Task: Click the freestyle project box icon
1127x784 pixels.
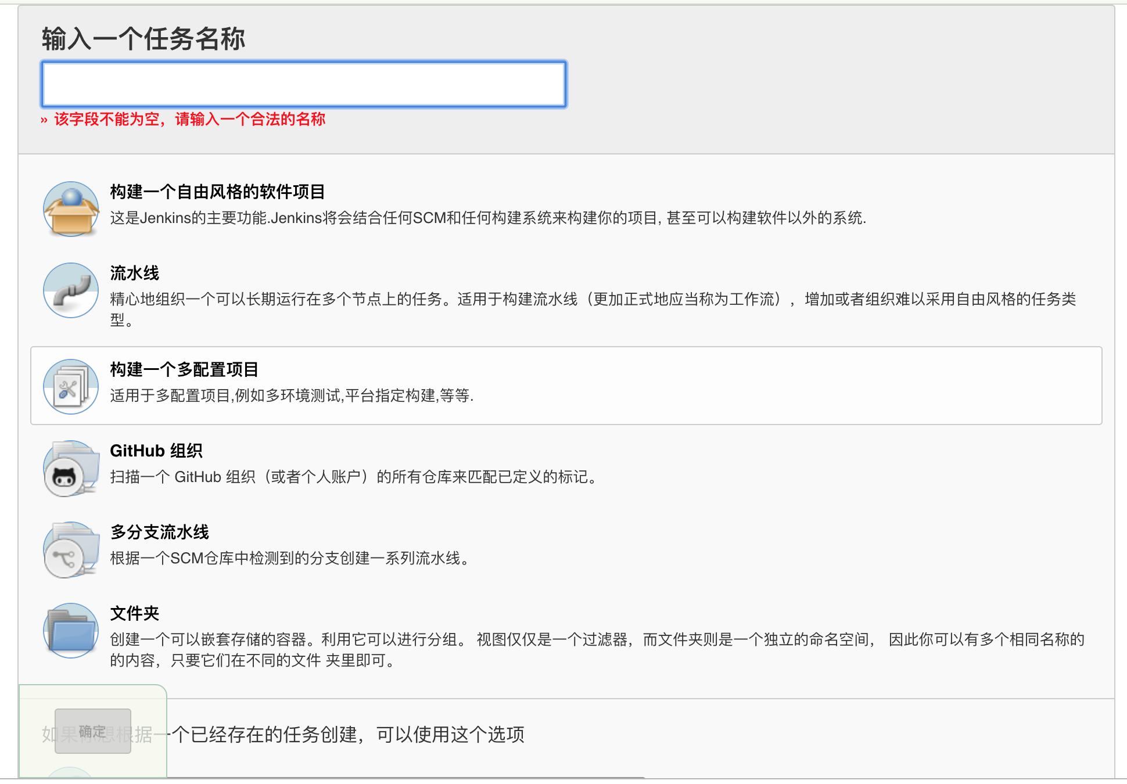Action: click(x=71, y=209)
